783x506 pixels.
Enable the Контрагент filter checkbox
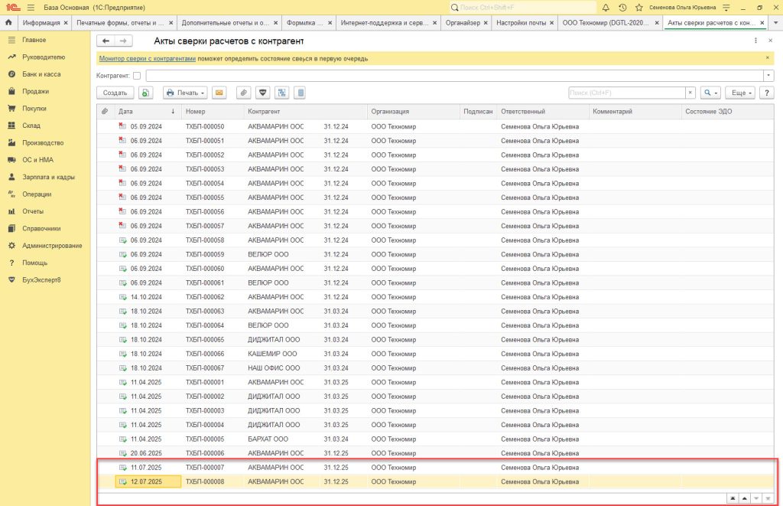(137, 76)
